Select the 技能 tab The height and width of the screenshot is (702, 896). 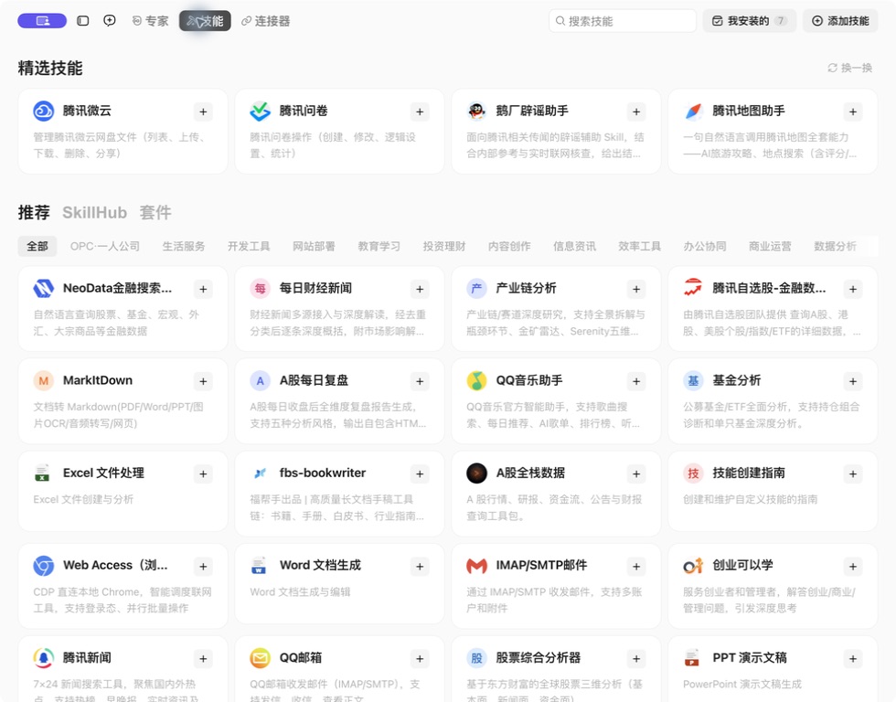pyautogui.click(x=205, y=21)
